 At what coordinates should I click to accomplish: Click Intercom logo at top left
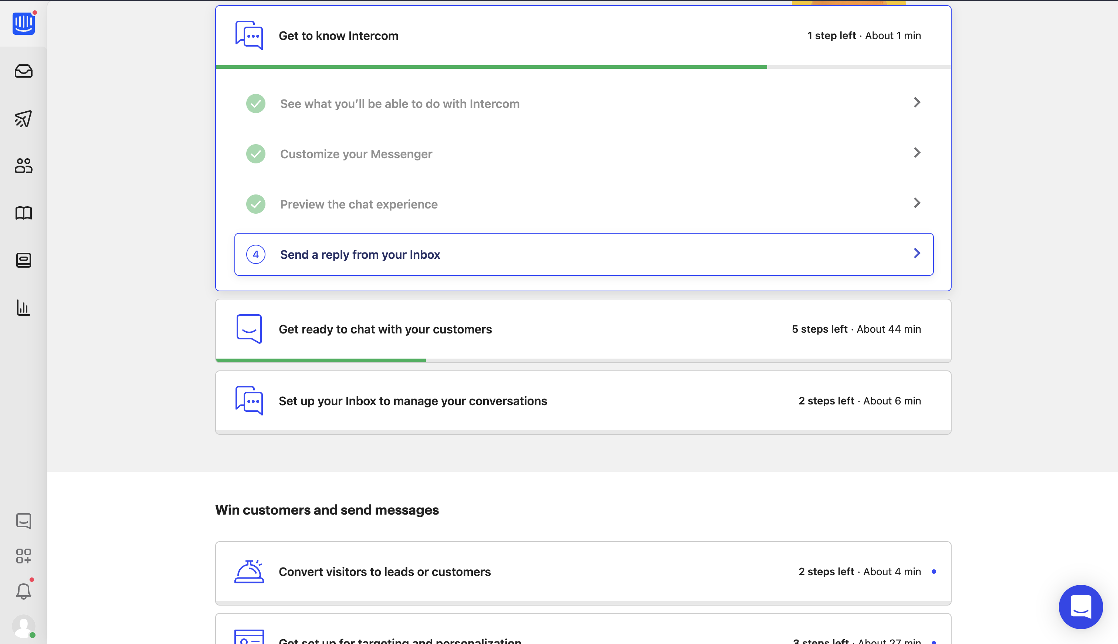pos(23,23)
